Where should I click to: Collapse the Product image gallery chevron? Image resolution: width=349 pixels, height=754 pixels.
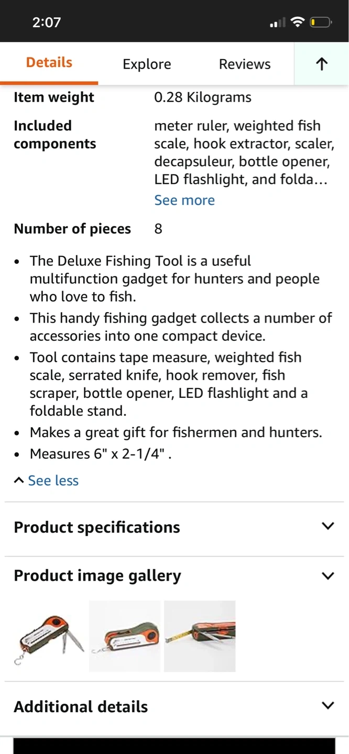pos(328,575)
